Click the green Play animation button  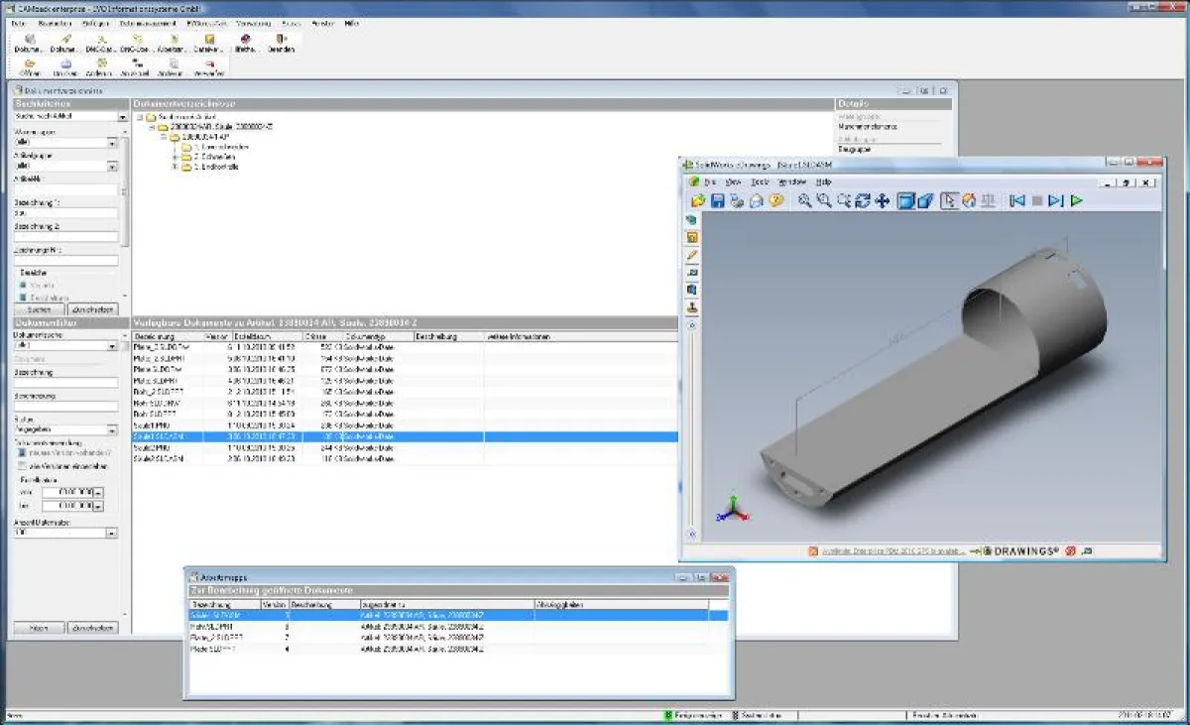(x=1076, y=200)
